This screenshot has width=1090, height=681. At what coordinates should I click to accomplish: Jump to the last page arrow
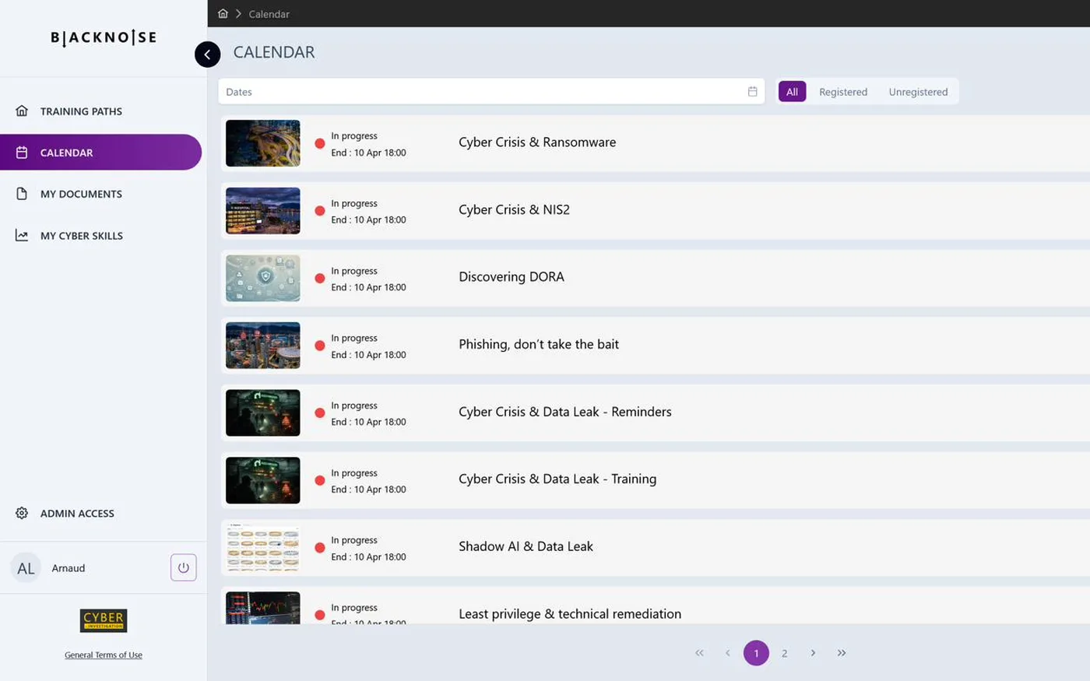click(x=842, y=653)
